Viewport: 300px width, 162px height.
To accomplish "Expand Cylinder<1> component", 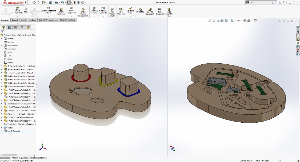I will [x=2, y=110].
